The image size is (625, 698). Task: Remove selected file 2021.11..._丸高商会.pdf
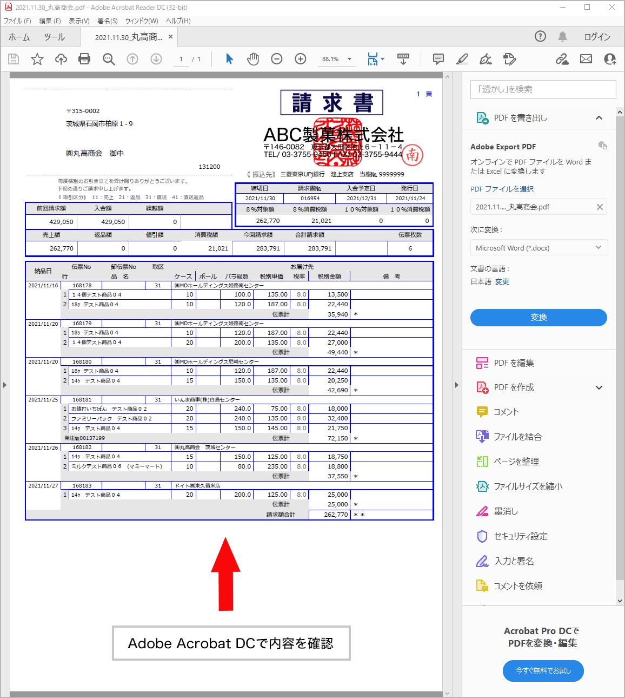[x=600, y=207]
